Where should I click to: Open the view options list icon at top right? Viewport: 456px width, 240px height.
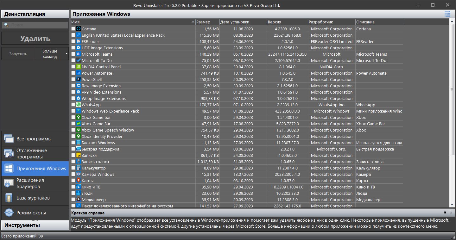coord(447,14)
